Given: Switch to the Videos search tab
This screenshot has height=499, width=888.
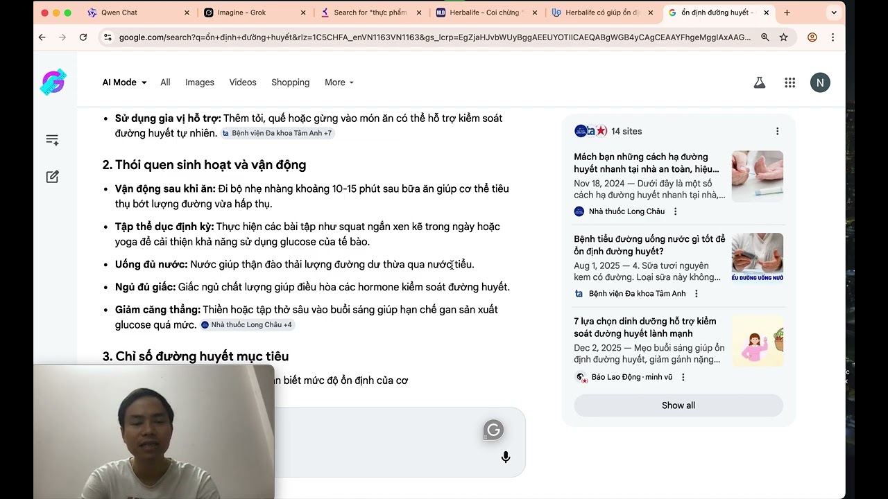Looking at the screenshot, I should tap(243, 82).
